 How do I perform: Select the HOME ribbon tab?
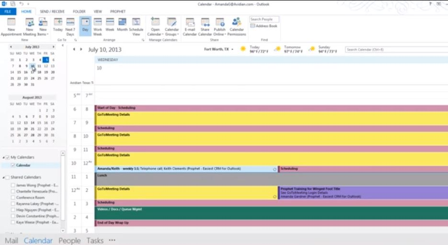(26, 12)
